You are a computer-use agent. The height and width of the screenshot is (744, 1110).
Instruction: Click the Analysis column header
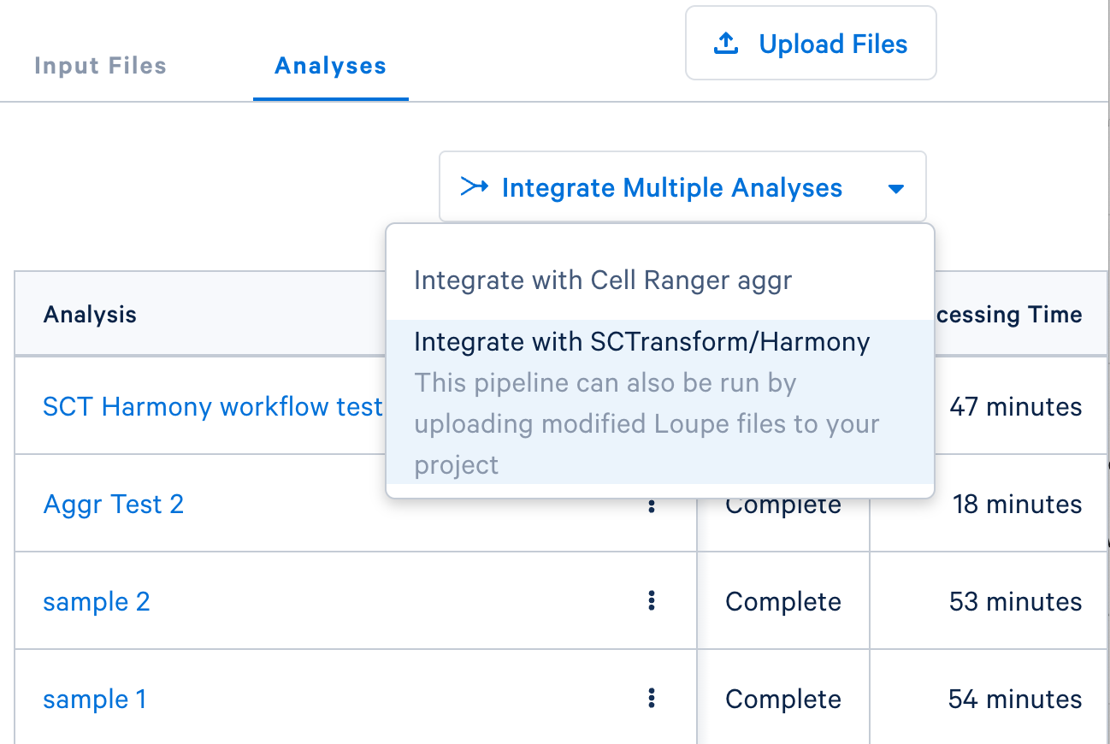click(x=90, y=314)
